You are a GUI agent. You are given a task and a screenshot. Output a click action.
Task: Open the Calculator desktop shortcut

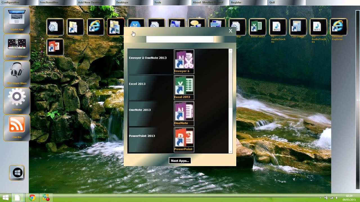click(298, 27)
